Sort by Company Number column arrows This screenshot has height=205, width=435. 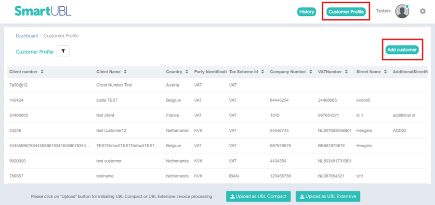click(x=311, y=72)
